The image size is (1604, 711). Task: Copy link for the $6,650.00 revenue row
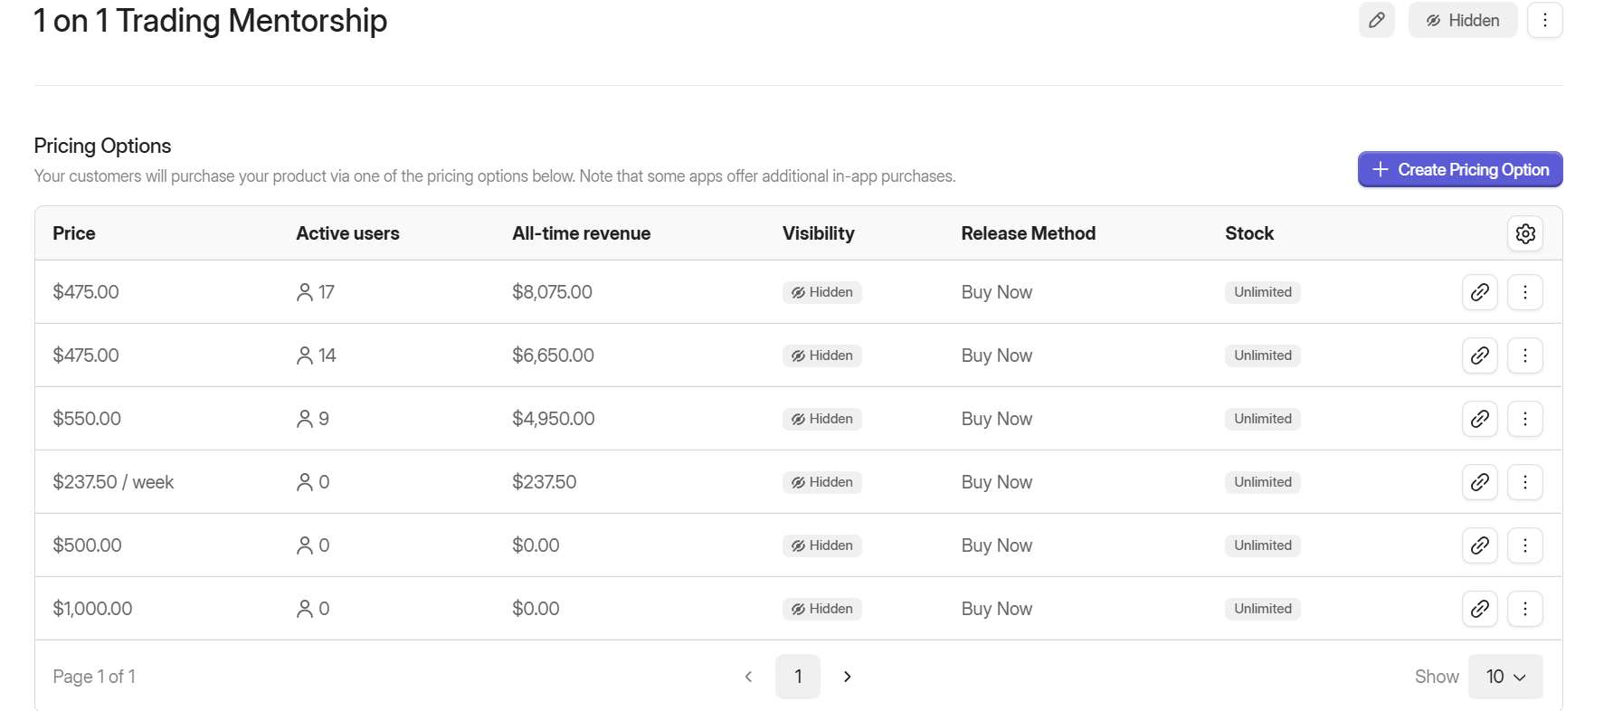coord(1479,355)
